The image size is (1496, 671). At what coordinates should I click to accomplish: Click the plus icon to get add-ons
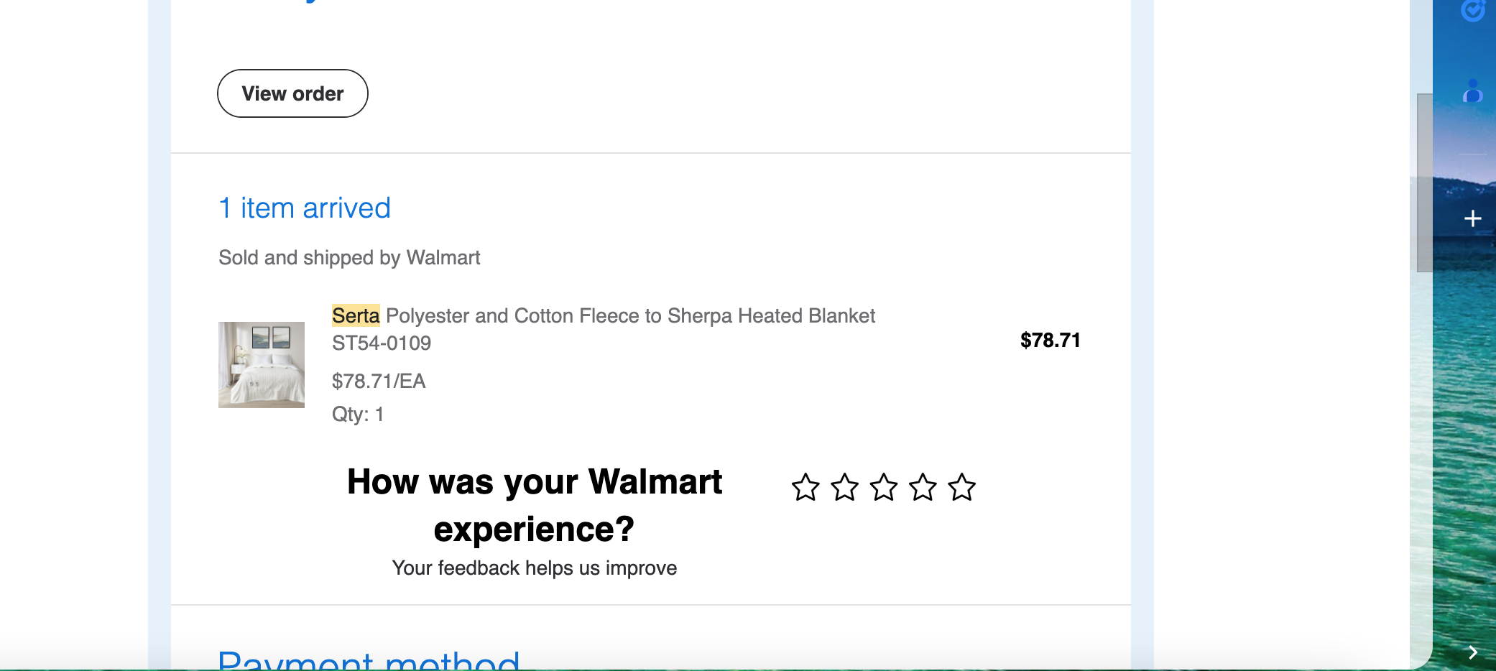[1473, 218]
